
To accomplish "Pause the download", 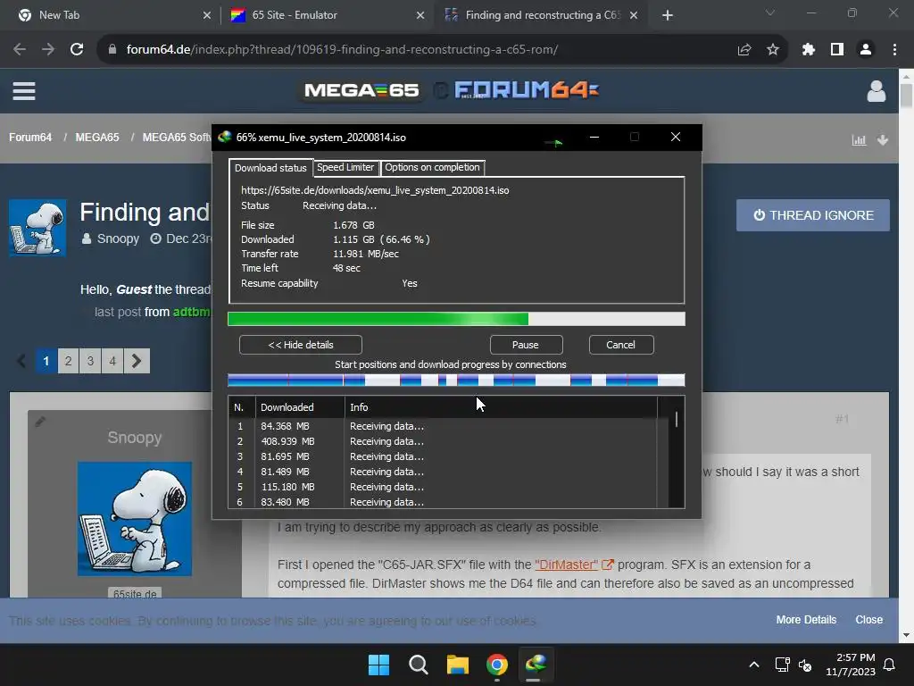I will pos(526,345).
